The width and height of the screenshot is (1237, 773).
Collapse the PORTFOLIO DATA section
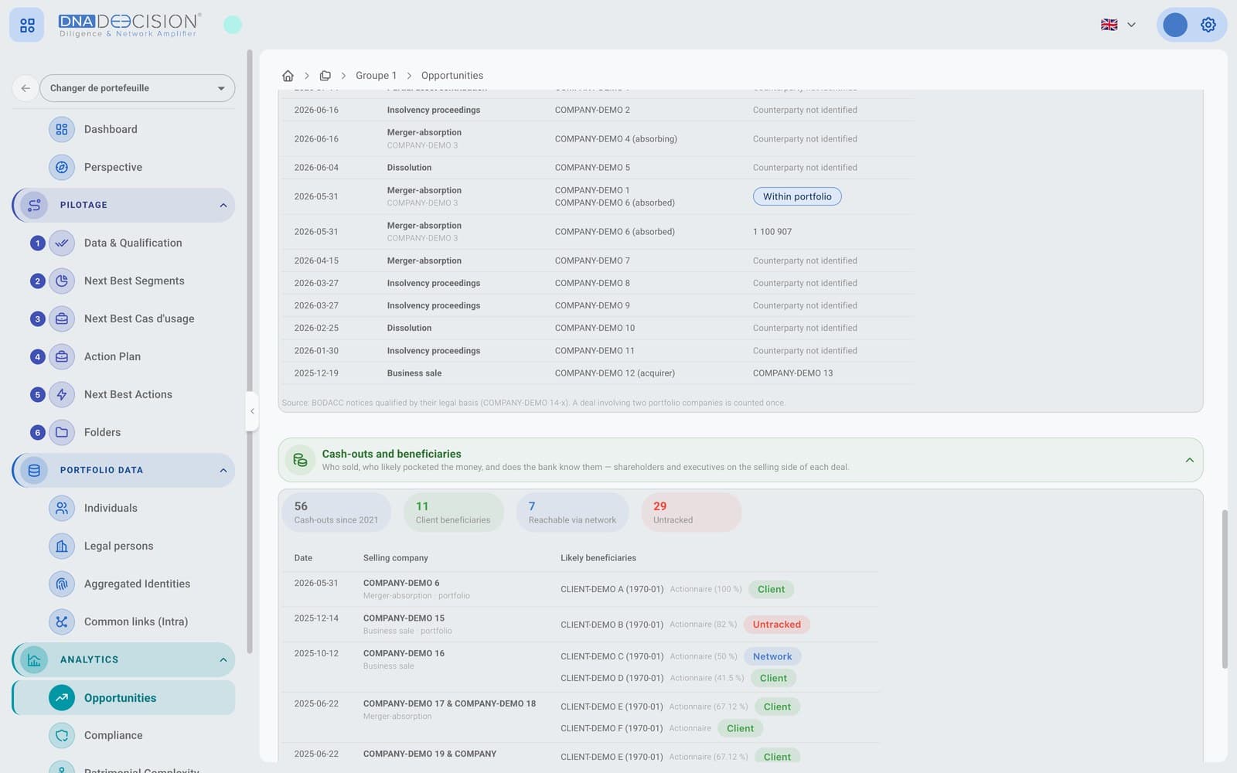click(223, 470)
